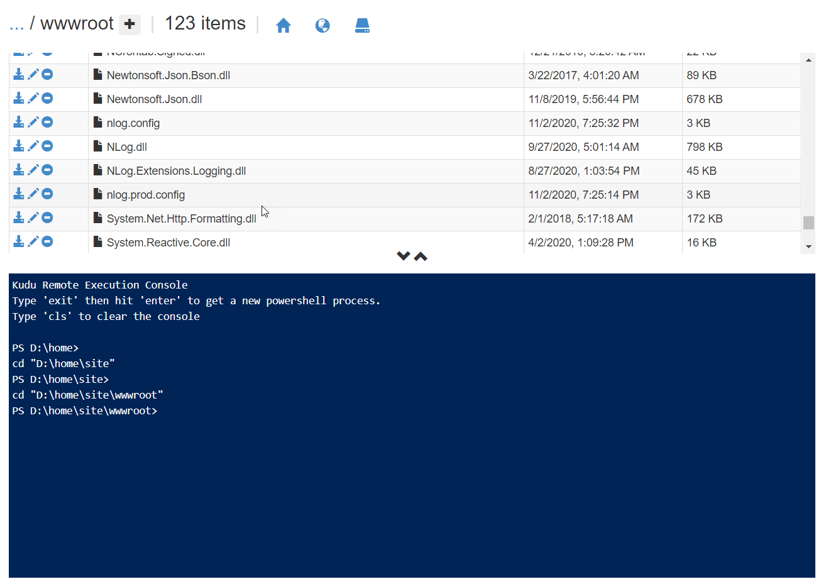Click Kudu Remote Execution Console heading text

point(100,285)
